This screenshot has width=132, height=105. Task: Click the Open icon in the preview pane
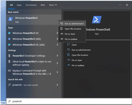click(x=68, y=44)
